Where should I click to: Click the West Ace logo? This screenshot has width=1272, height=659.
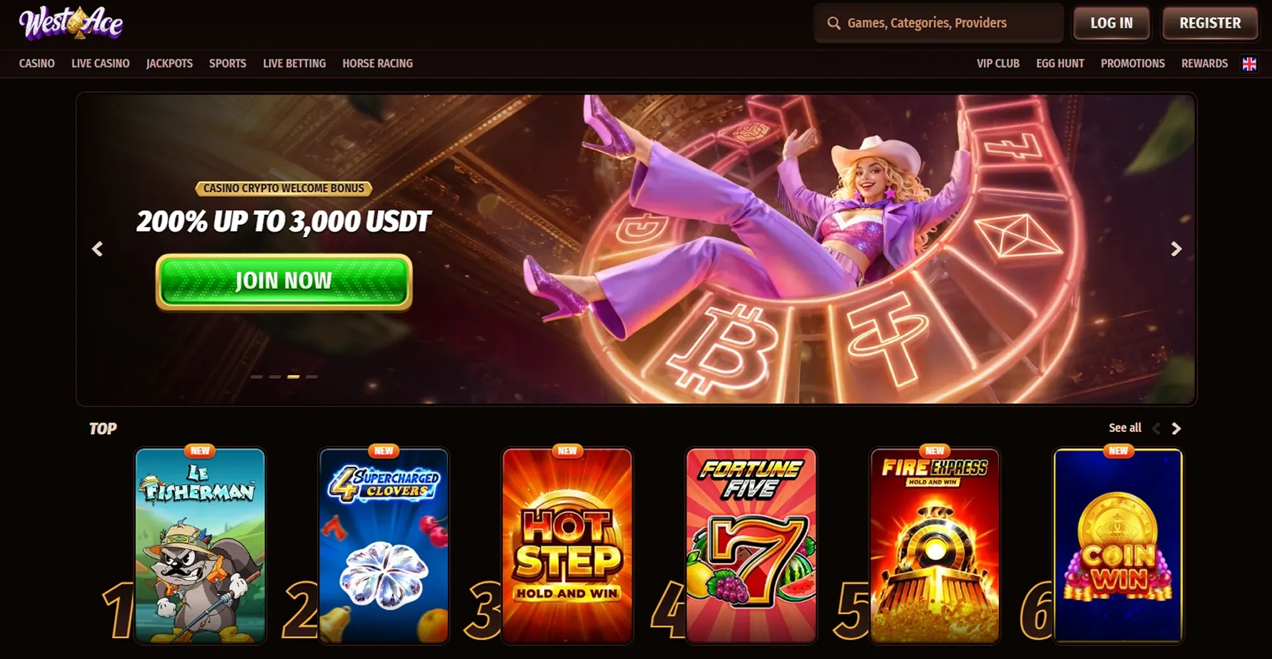pos(71,23)
